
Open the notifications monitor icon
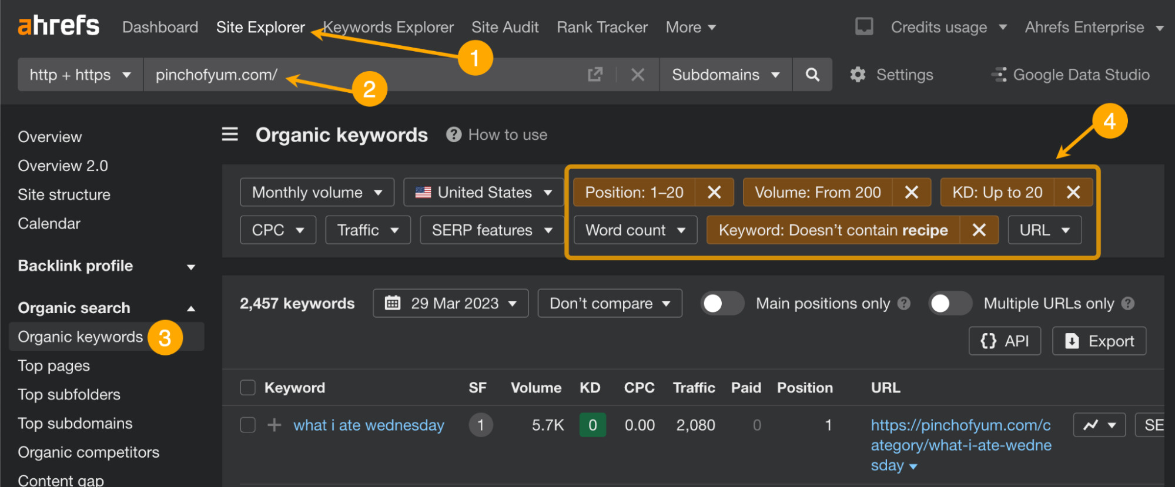pyautogui.click(x=864, y=26)
